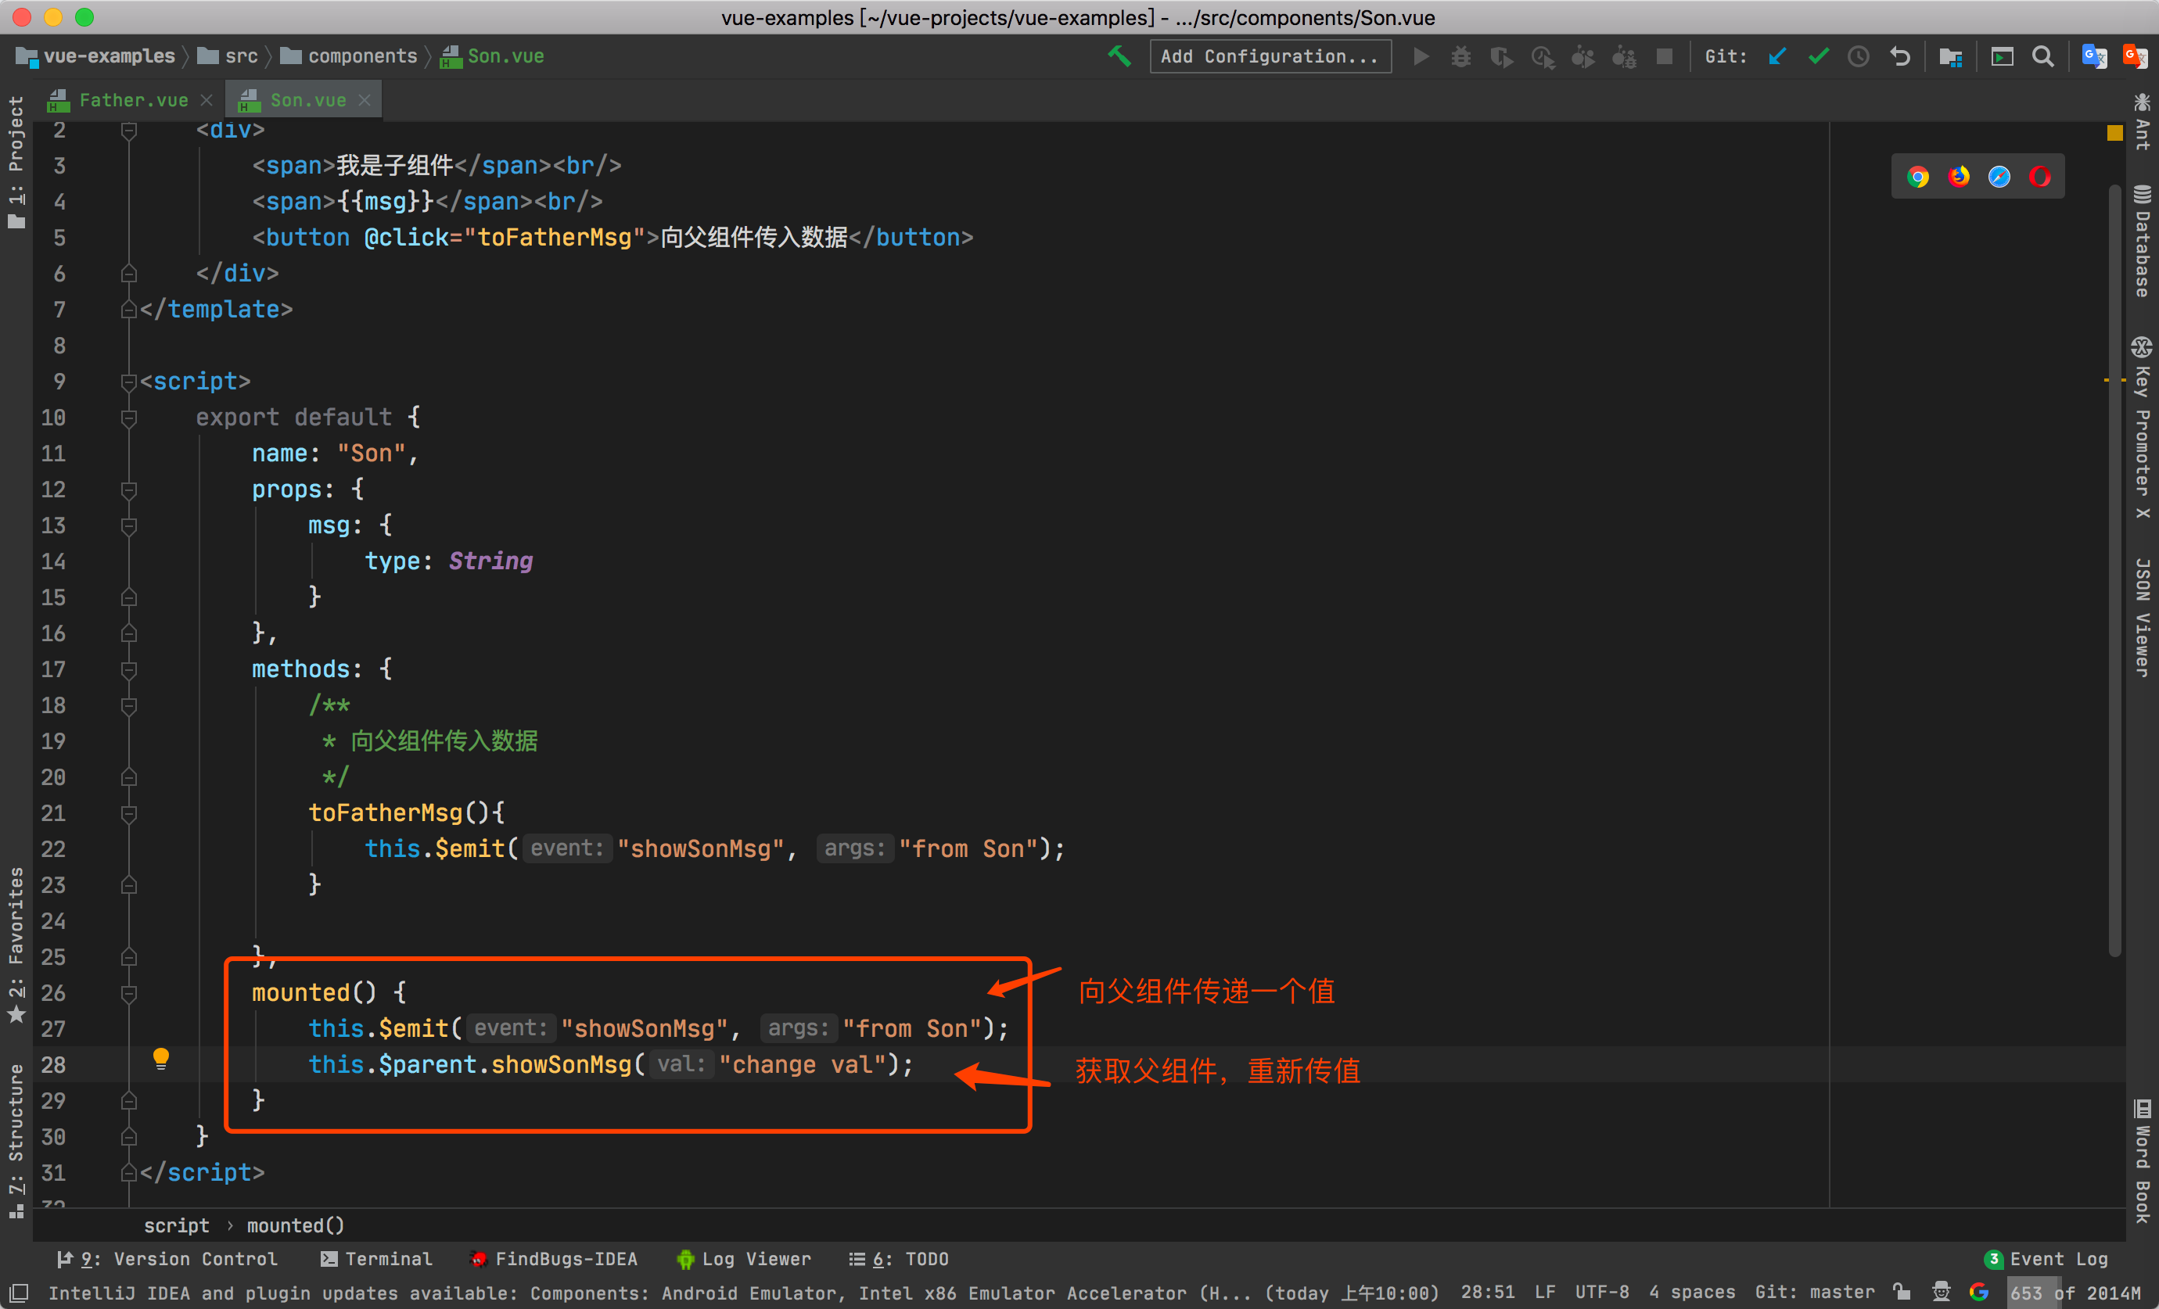Click the 28:51 caret position indicator
Image resolution: width=2159 pixels, height=1309 pixels.
click(x=1487, y=1293)
